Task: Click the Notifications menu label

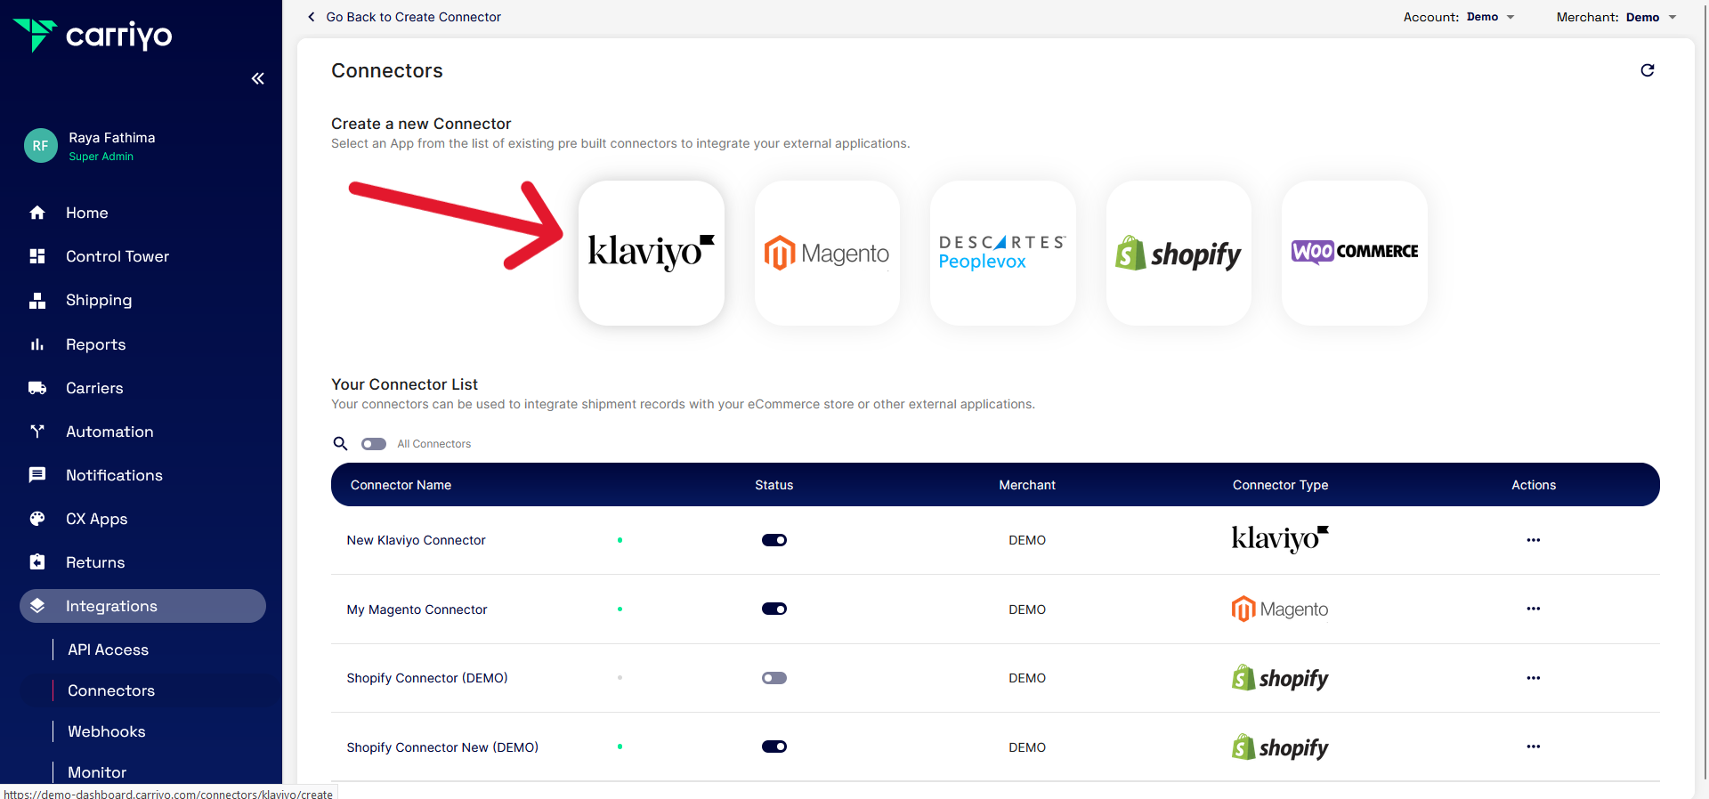Action: pyautogui.click(x=114, y=475)
